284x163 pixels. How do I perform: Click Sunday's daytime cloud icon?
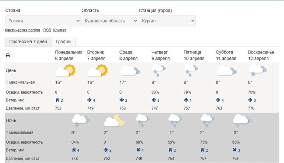(x=257, y=70)
